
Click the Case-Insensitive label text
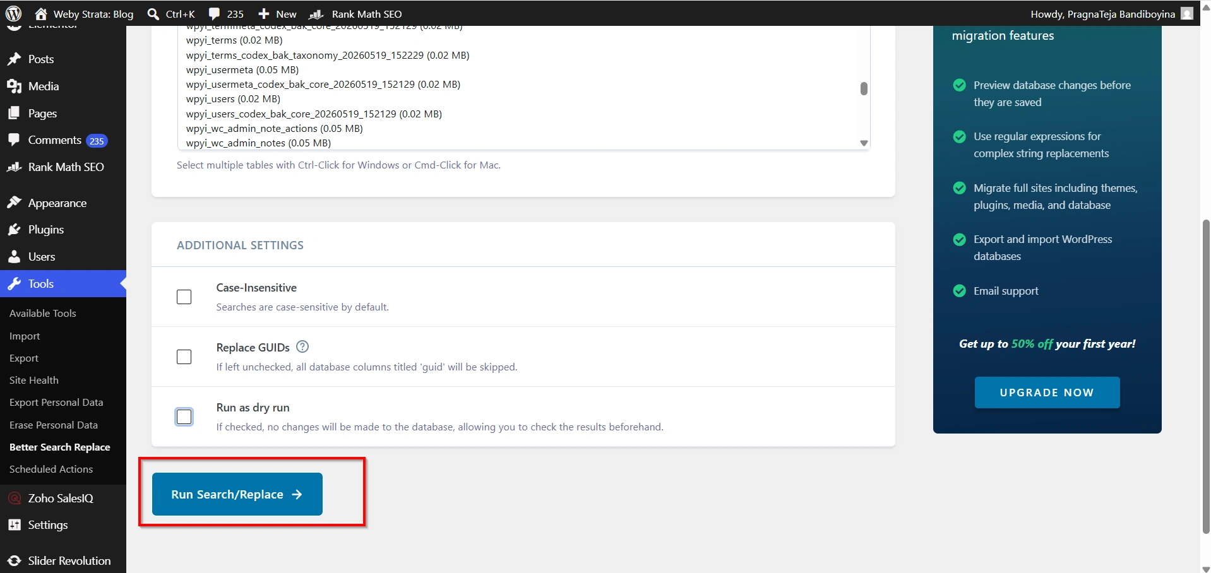point(256,288)
